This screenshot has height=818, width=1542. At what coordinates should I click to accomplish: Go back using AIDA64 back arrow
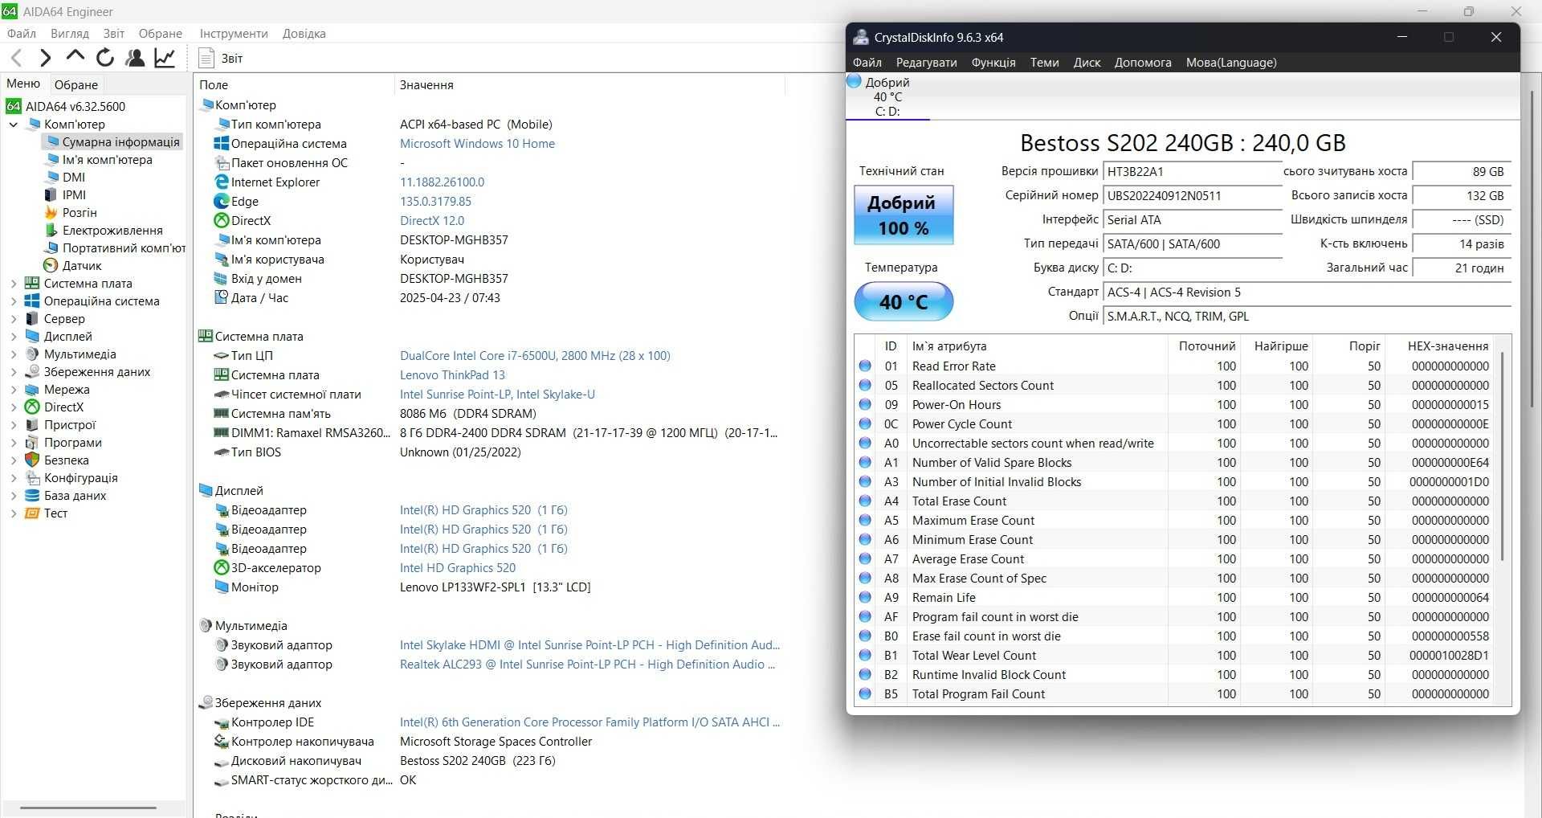[16, 58]
